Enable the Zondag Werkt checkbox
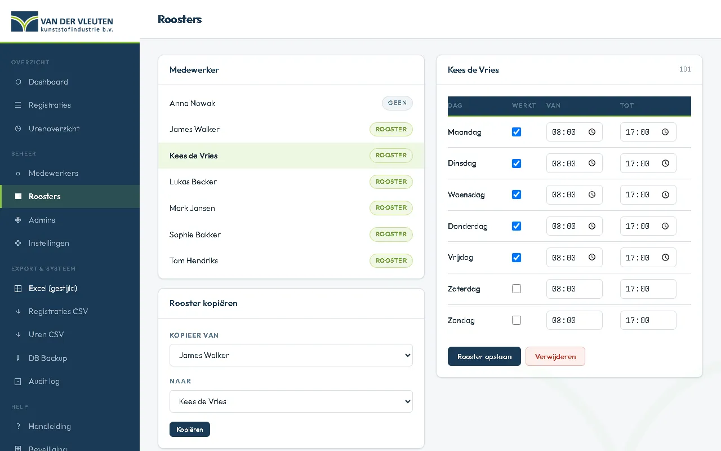Viewport: 721px width, 451px height. (x=517, y=320)
